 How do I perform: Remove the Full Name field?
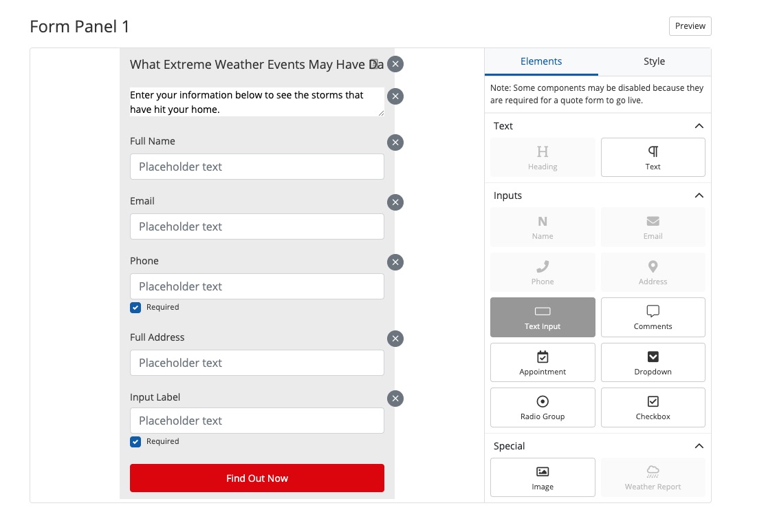(395, 142)
